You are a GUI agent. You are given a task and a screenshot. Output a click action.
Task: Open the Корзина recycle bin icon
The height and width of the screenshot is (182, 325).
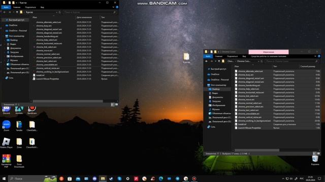(x=315, y=161)
